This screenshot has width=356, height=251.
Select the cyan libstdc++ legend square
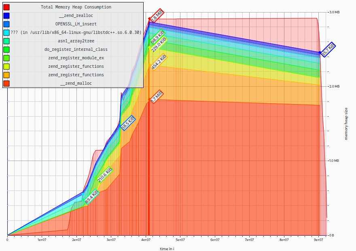click(7, 32)
